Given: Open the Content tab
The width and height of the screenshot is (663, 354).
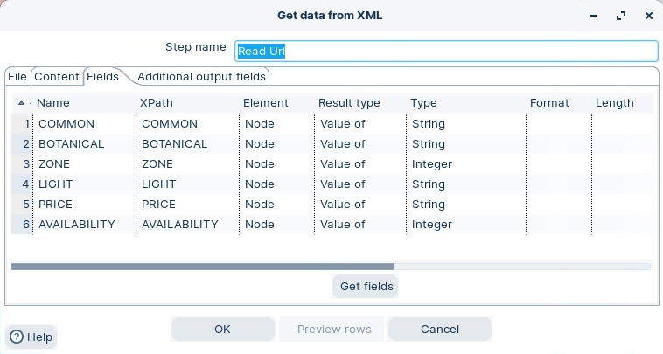Looking at the screenshot, I should coord(57,77).
